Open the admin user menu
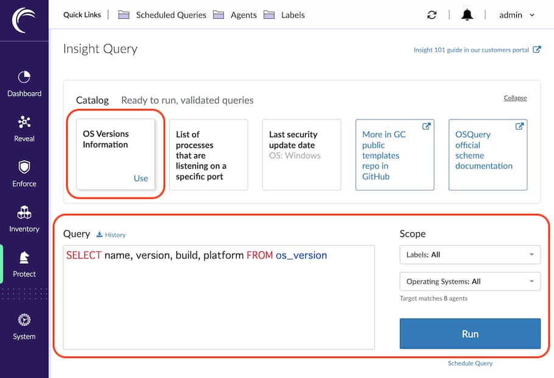The height and width of the screenshot is (378, 554). 517,15
